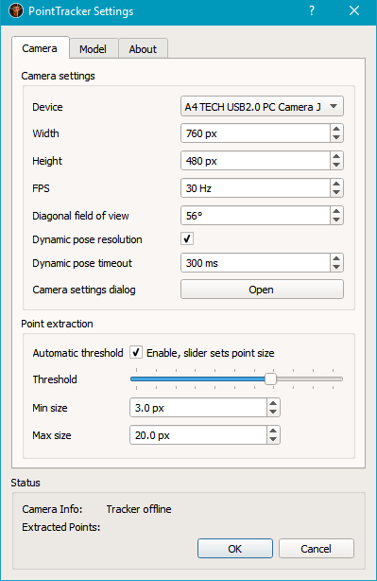The image size is (377, 581).
Task: Click the 'Extracted Points:' label
Action: (x=61, y=527)
